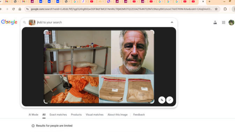Click the rotate/reset crop button
Viewport: 235px width, 132px height.
coord(170,100)
